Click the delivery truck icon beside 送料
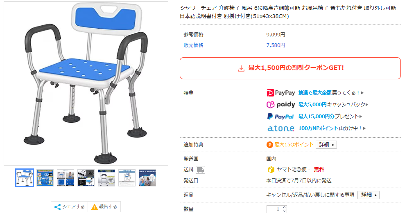Viewport: 407px width, 213px height. click(x=200, y=170)
